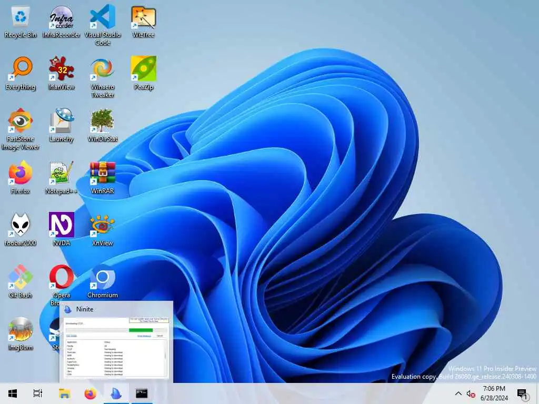Click the Launchy desktop icon

[x=61, y=125]
